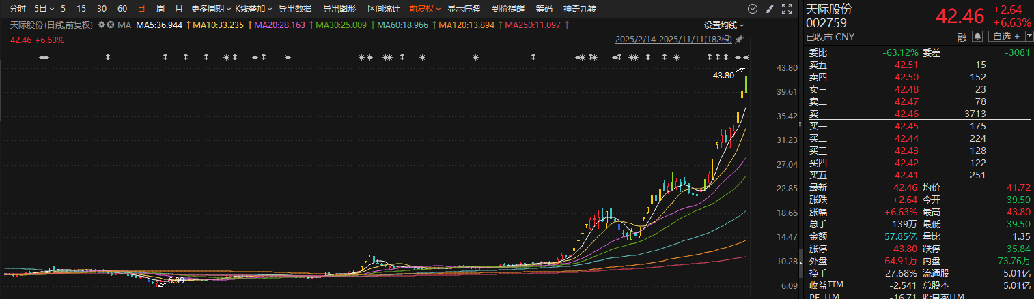The image size is (1034, 299).
Task: Expand chart to fullscreen
Action: click(x=787, y=9)
